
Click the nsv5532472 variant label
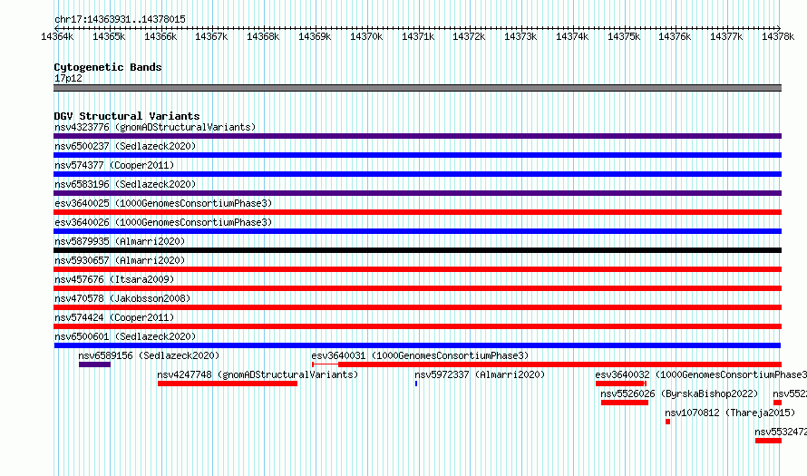[x=781, y=432]
